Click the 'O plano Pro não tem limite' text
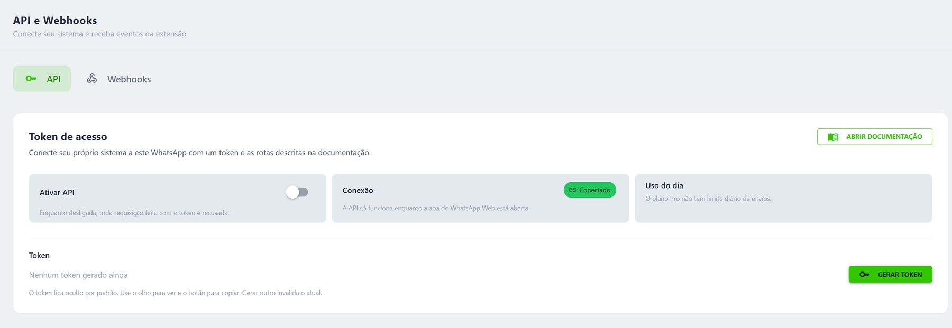The height and width of the screenshot is (328, 952). click(708, 199)
